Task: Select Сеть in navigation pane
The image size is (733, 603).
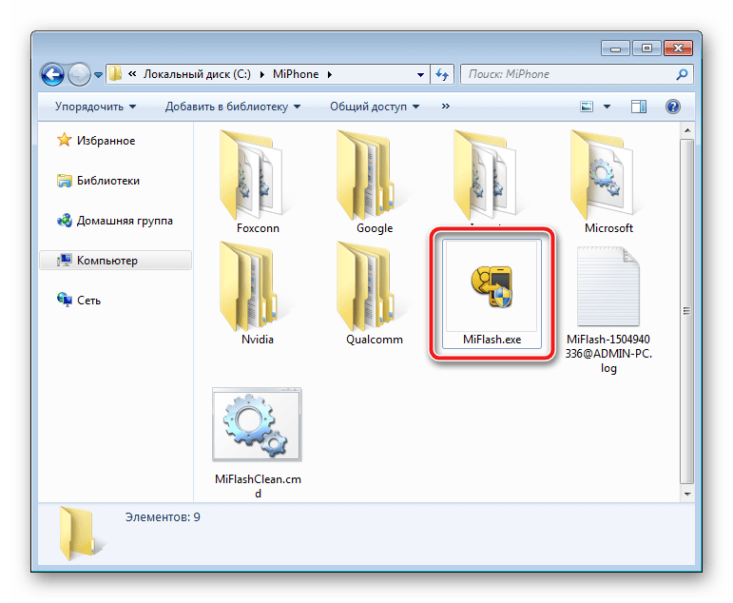Action: click(x=79, y=301)
